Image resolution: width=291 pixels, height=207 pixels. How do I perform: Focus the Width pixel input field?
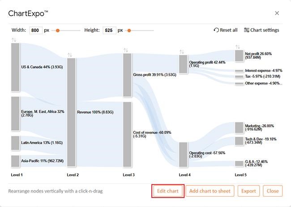(x=36, y=31)
